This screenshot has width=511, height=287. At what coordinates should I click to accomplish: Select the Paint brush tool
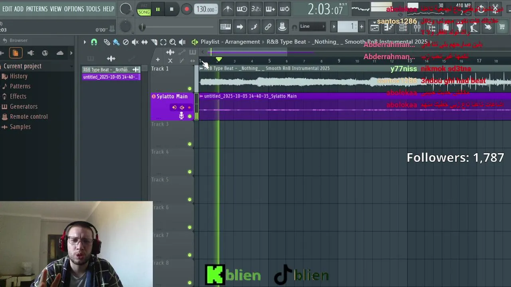click(116, 42)
